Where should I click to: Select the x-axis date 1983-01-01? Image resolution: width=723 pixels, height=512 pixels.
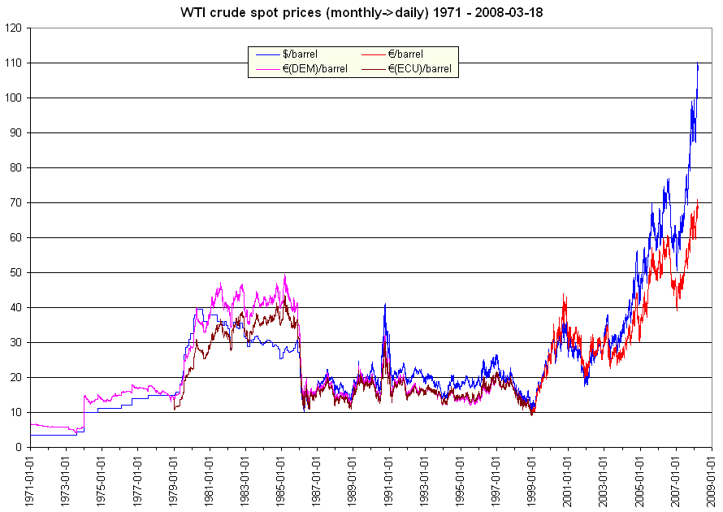(246, 480)
